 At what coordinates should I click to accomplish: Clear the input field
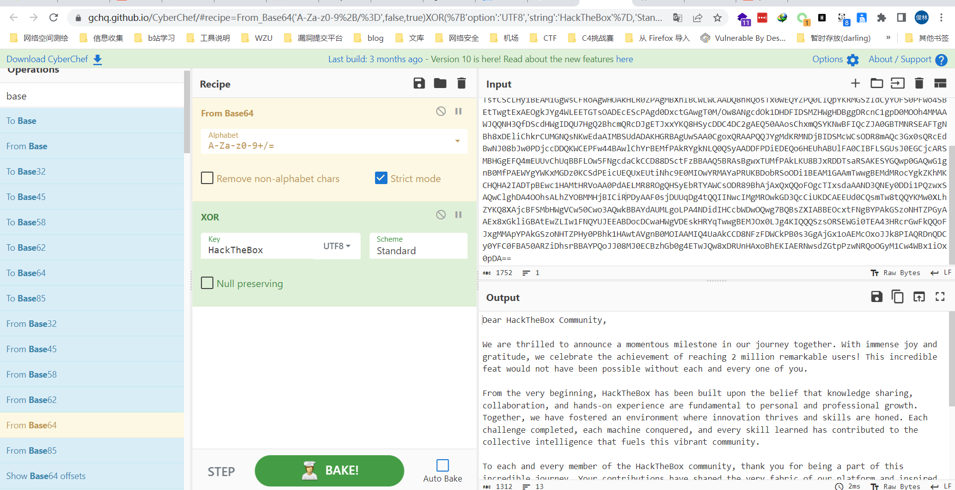(x=919, y=83)
